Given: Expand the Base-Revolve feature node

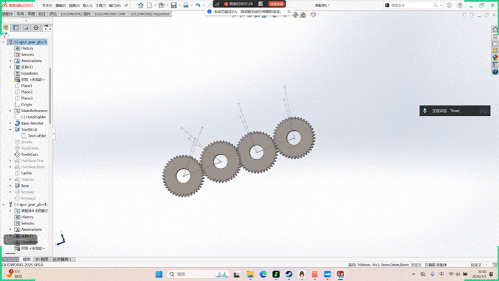Looking at the screenshot, I should 10,123.
